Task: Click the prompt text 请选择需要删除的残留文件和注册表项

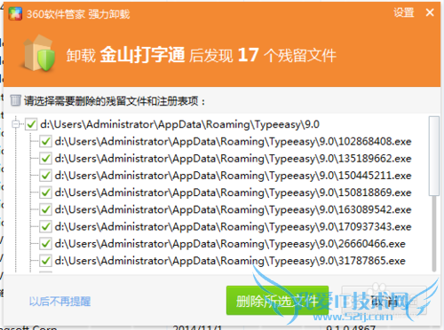Action: (115, 101)
